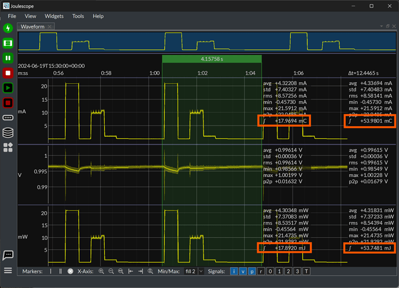
Task: Open the View menu
Action: 30,16
